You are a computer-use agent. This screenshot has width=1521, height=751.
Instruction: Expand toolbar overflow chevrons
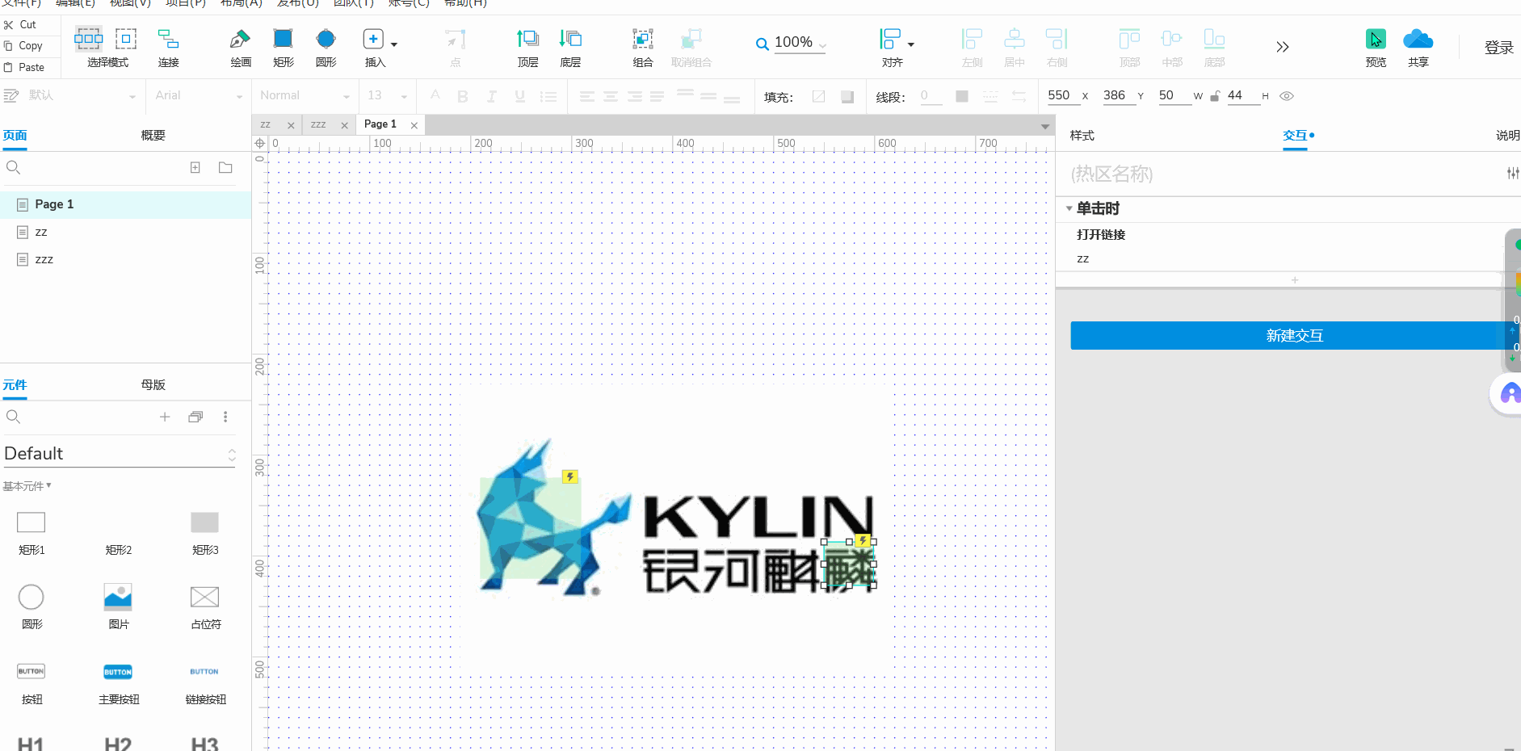[1283, 47]
